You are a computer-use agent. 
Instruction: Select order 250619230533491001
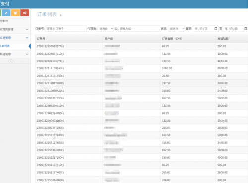tap(51, 106)
